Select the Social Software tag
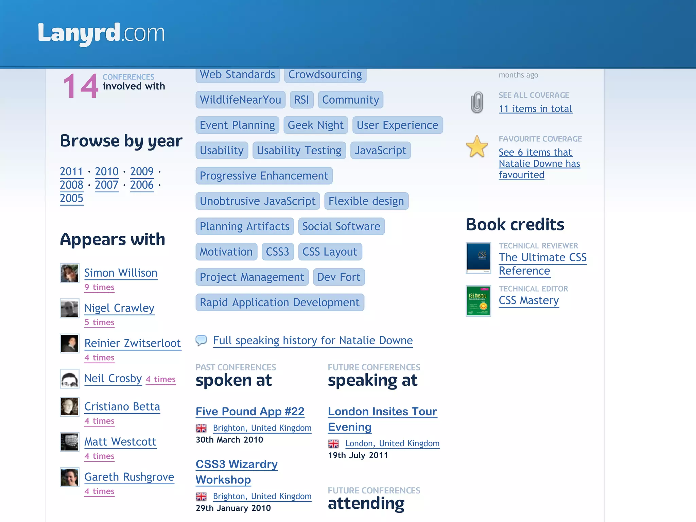The height and width of the screenshot is (522, 696). pos(342,226)
